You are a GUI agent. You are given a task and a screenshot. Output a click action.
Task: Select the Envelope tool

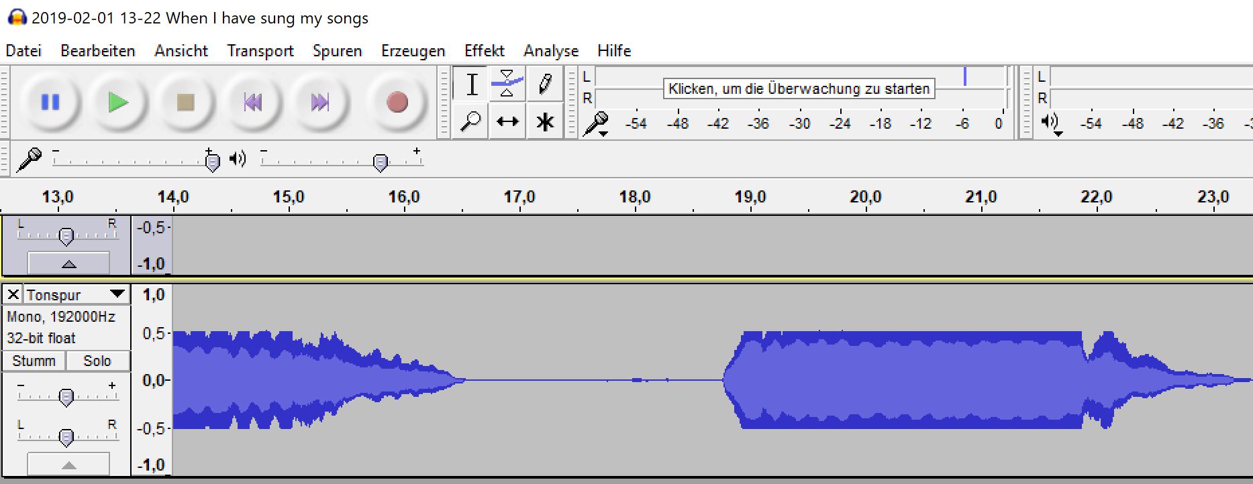click(x=507, y=84)
